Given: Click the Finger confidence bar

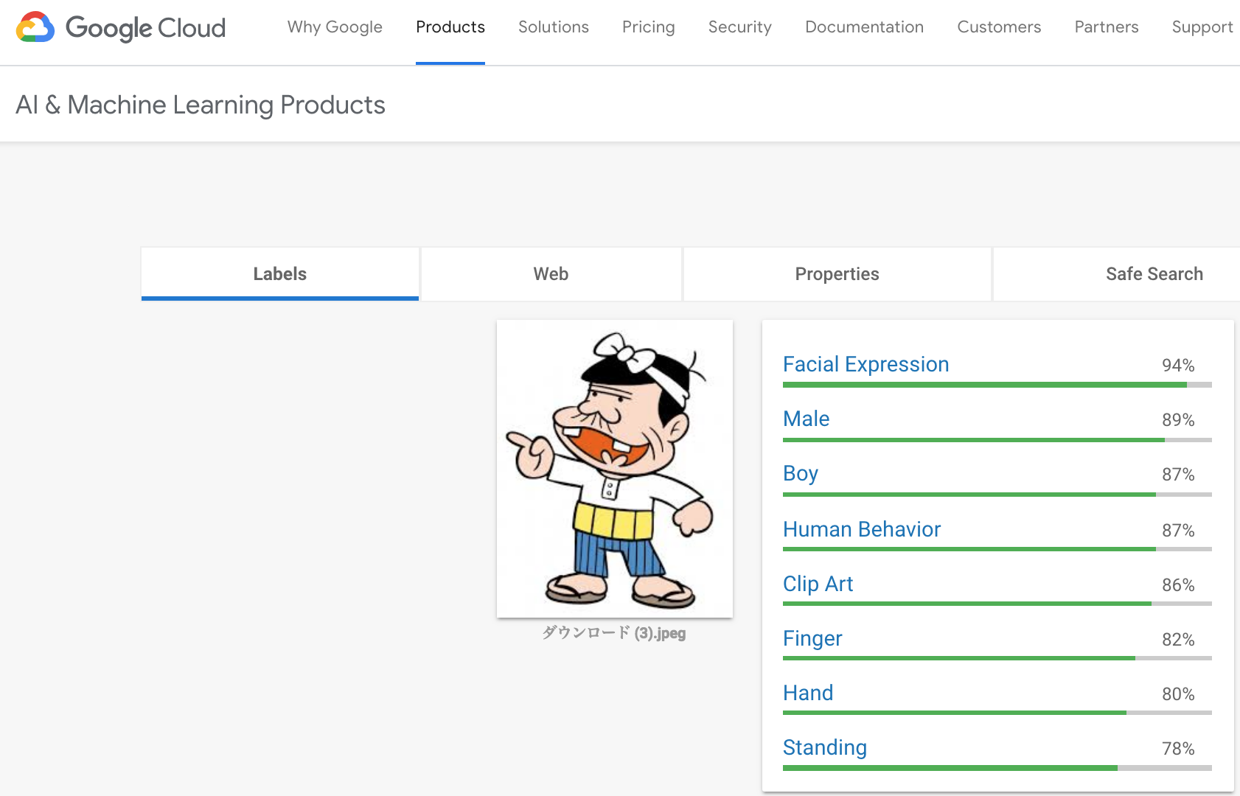Looking at the screenshot, I should coord(997,658).
